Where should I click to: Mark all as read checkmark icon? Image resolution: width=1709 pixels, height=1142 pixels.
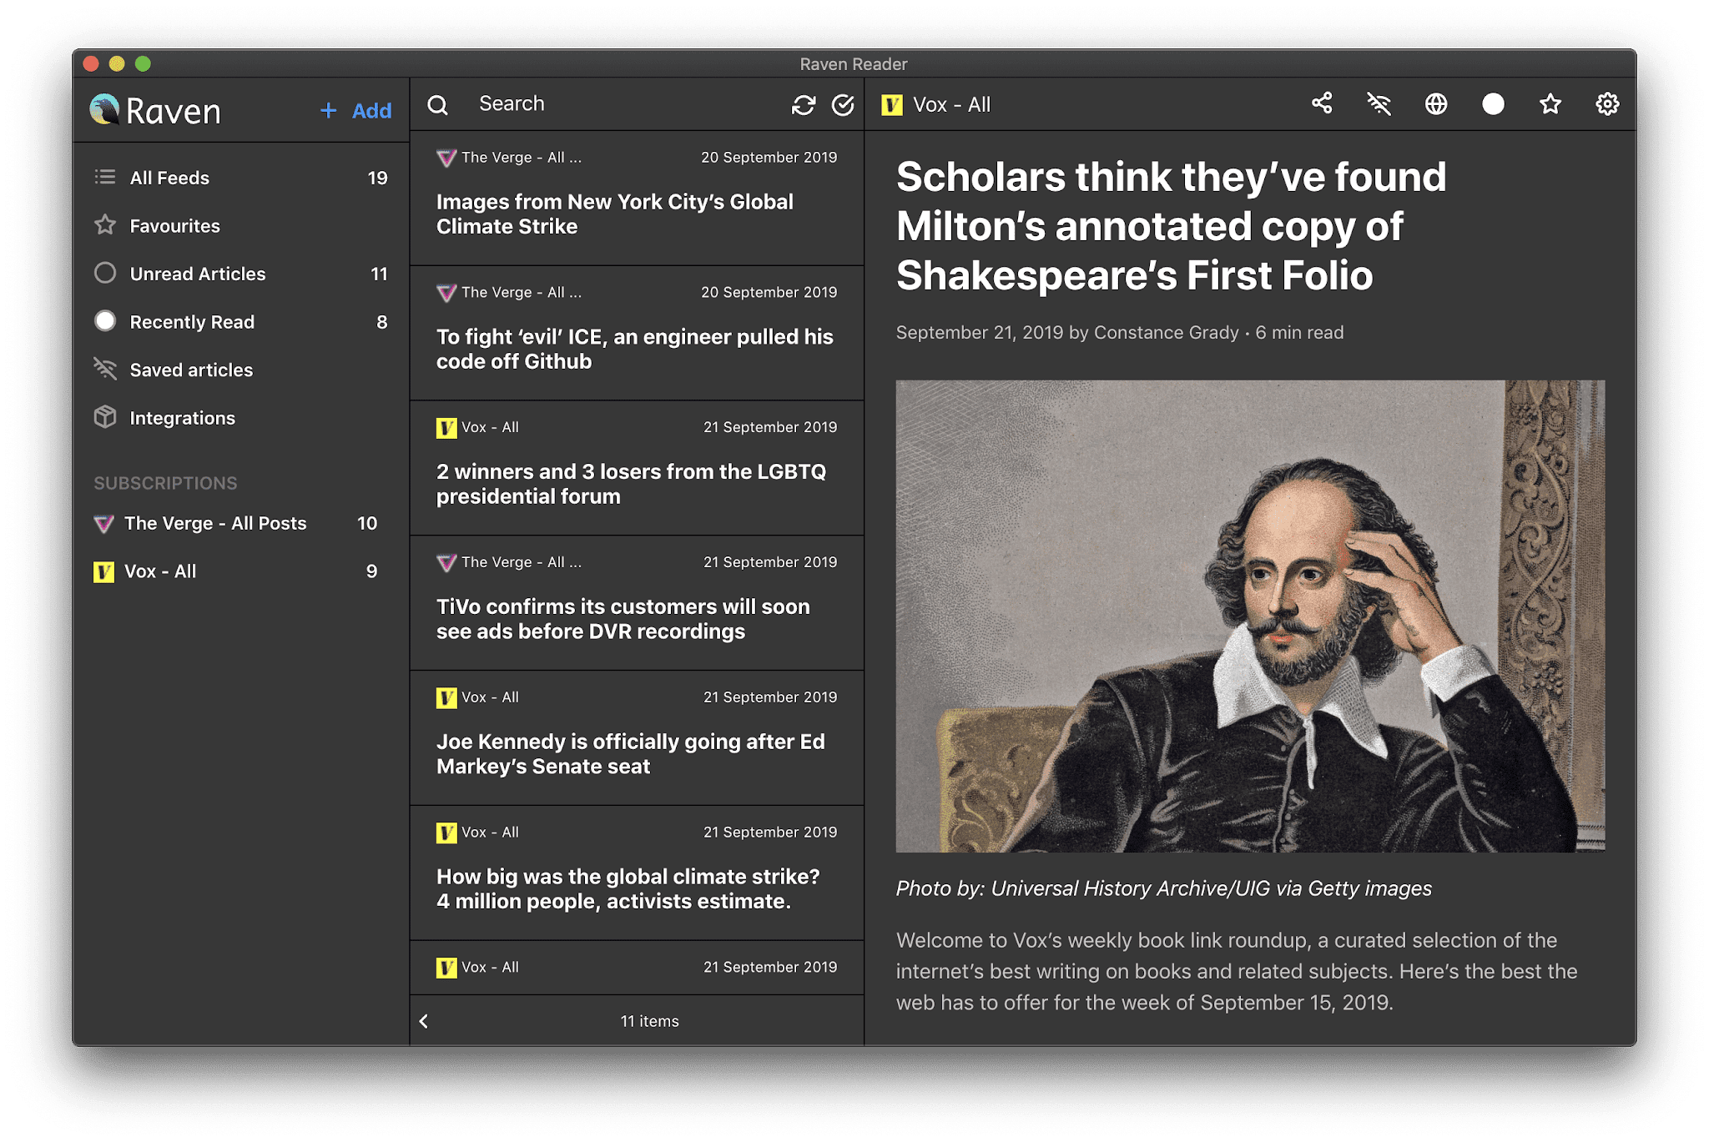pyautogui.click(x=843, y=104)
